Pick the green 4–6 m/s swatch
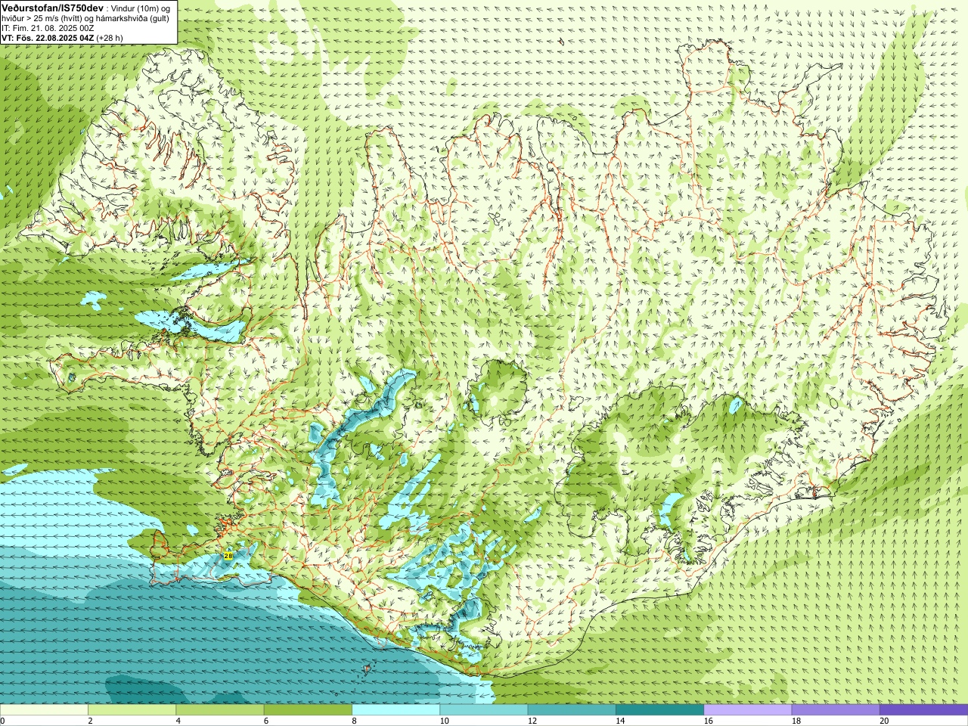The width and height of the screenshot is (968, 726). 219,710
